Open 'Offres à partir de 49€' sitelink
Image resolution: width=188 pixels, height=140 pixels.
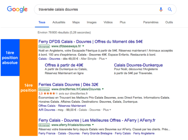64,65
